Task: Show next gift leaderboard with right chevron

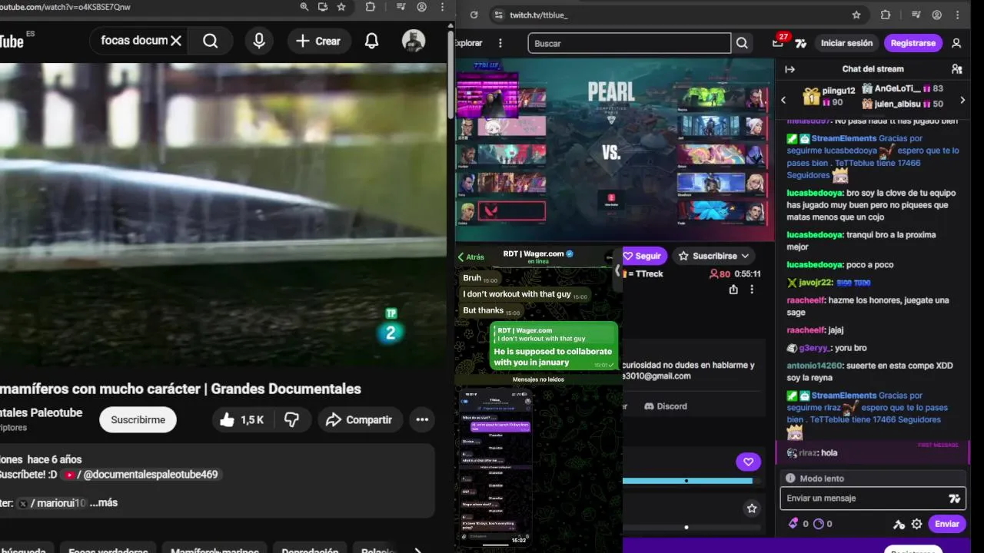Action: [x=962, y=100]
